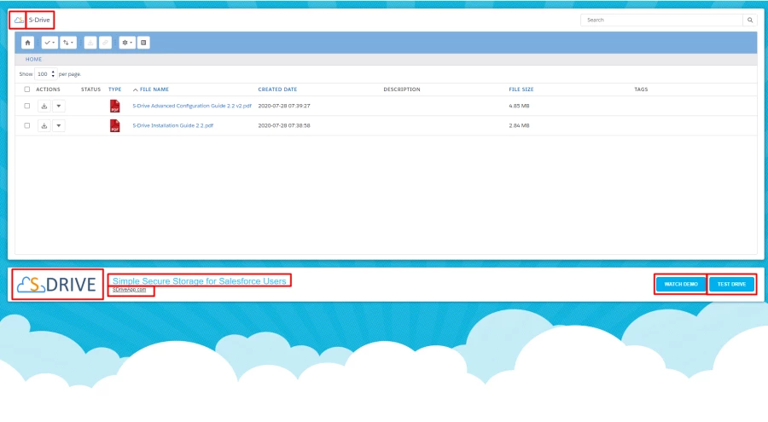Click the list view icon in toolbar

[x=143, y=42]
